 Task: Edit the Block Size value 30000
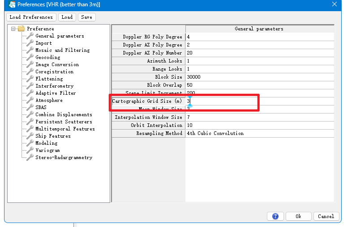(260, 77)
